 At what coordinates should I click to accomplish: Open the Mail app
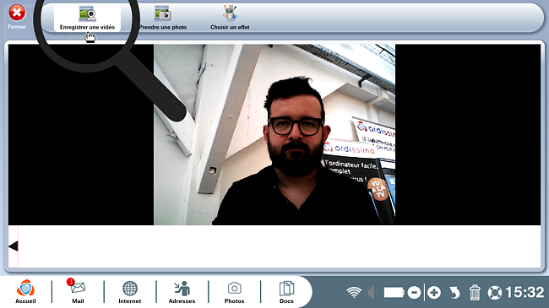(78, 291)
